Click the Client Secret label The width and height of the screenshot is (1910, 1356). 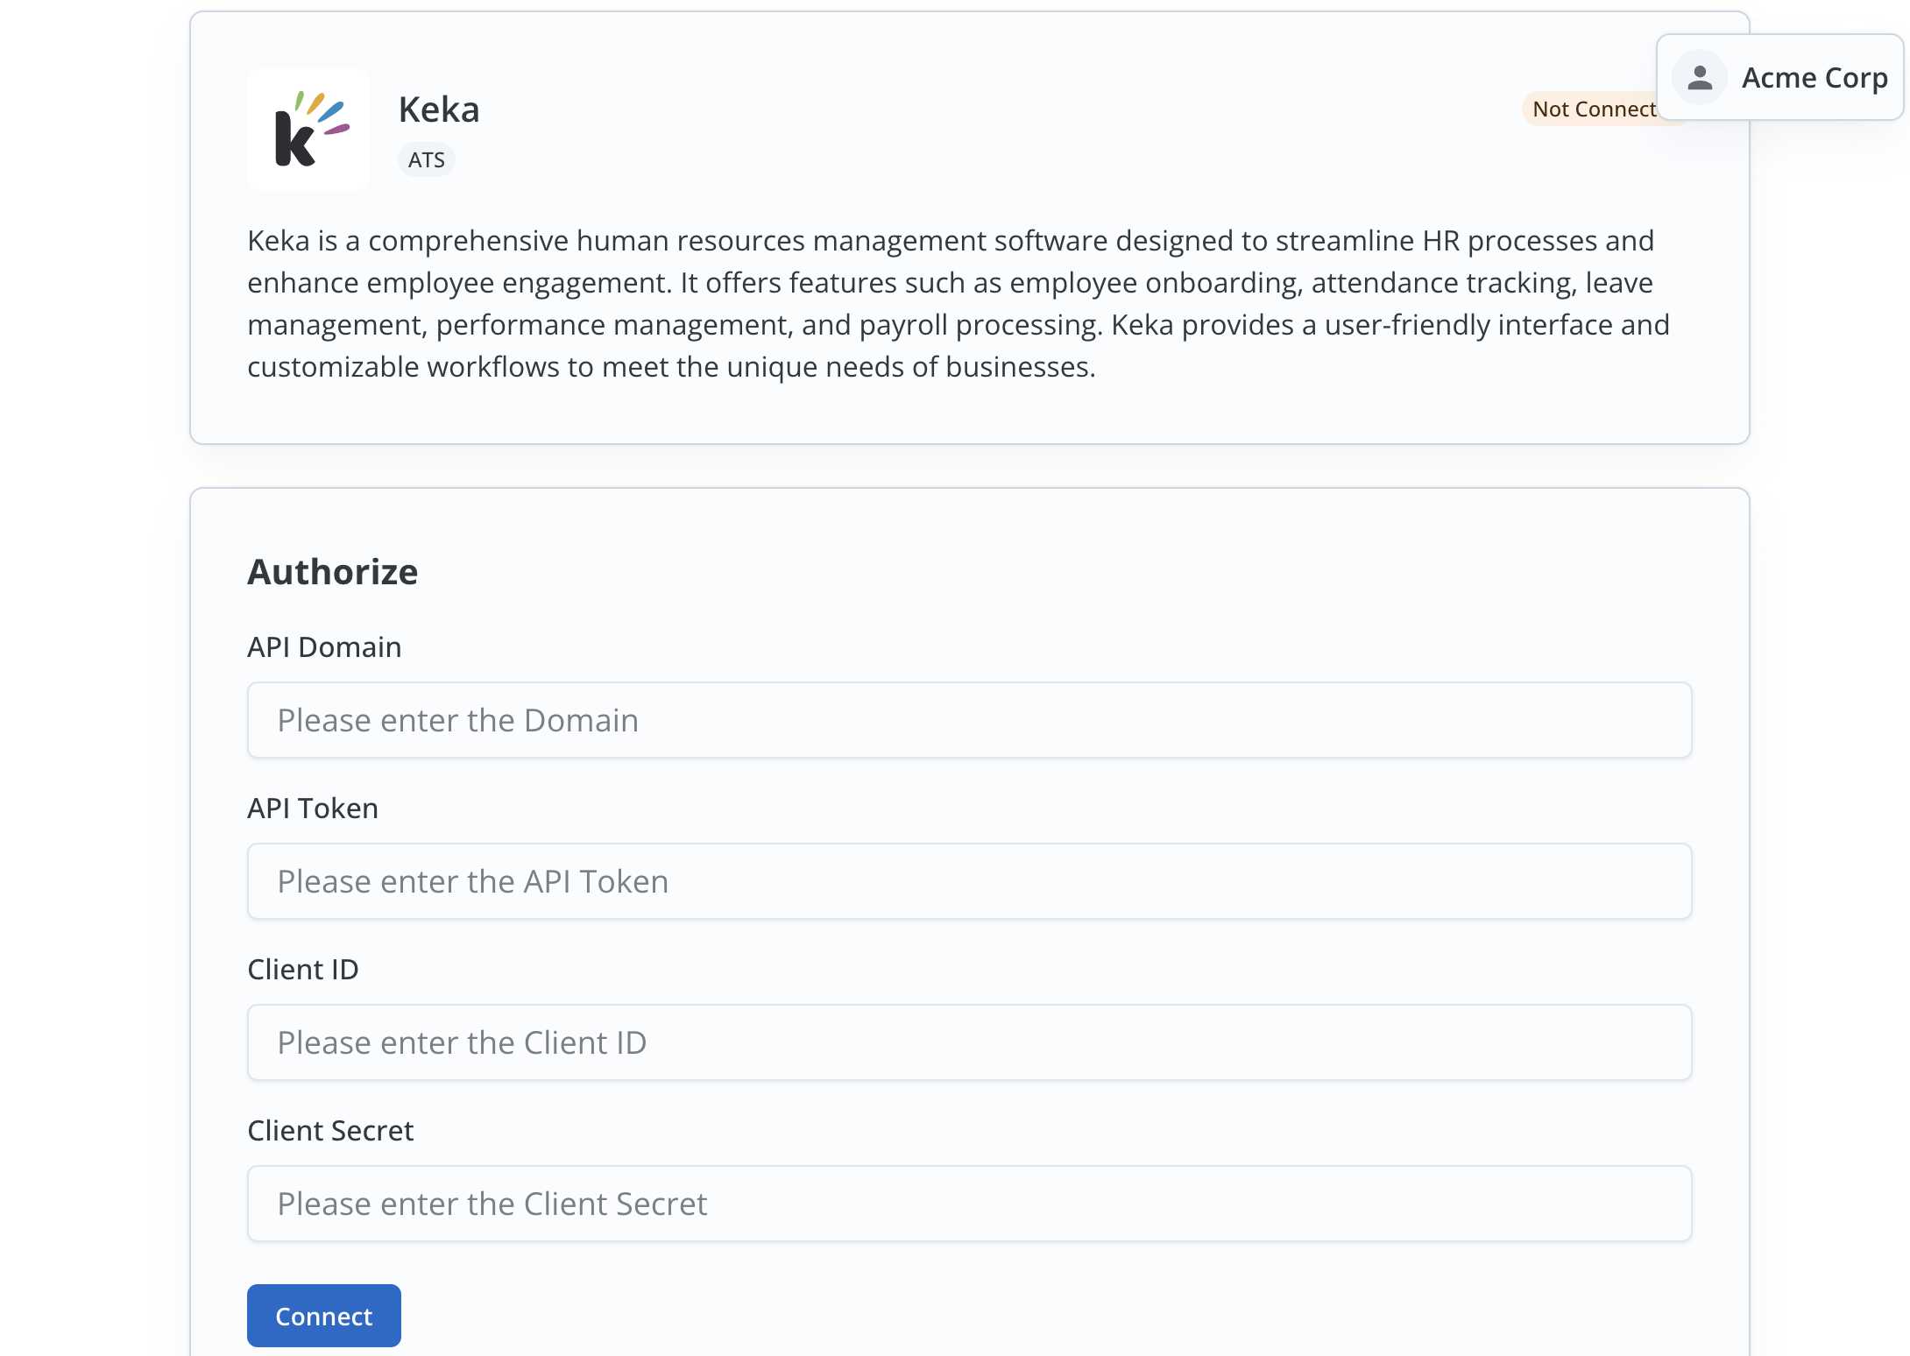(x=330, y=1130)
